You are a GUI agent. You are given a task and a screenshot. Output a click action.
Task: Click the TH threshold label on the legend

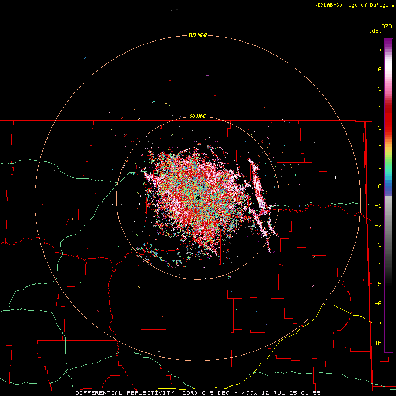(378, 343)
